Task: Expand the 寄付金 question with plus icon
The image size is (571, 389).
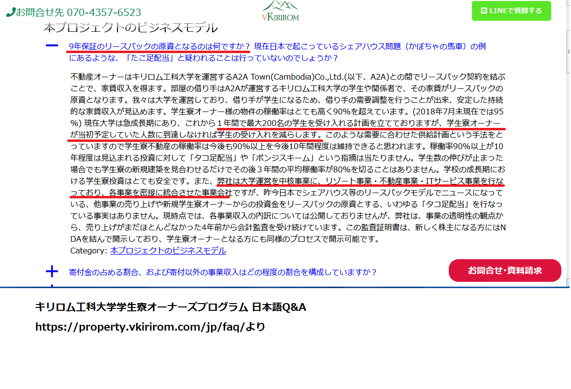Action: click(x=52, y=271)
